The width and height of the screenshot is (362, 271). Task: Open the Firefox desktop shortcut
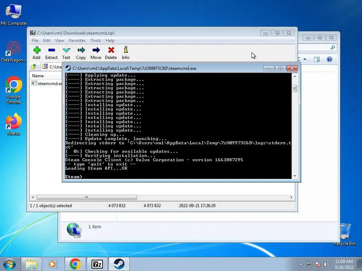click(x=14, y=124)
